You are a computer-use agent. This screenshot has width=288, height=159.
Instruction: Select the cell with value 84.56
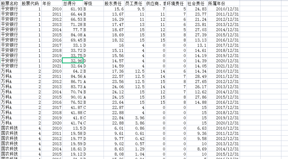pyautogui.click(x=73, y=76)
